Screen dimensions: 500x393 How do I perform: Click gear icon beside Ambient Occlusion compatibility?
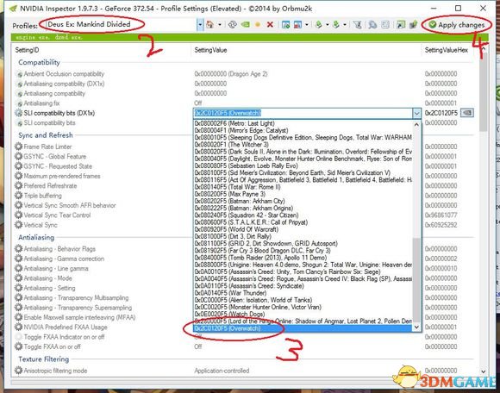(19, 74)
